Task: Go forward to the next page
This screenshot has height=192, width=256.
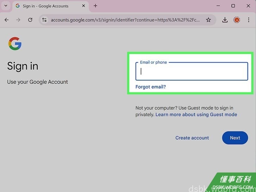Action: [x=18, y=20]
